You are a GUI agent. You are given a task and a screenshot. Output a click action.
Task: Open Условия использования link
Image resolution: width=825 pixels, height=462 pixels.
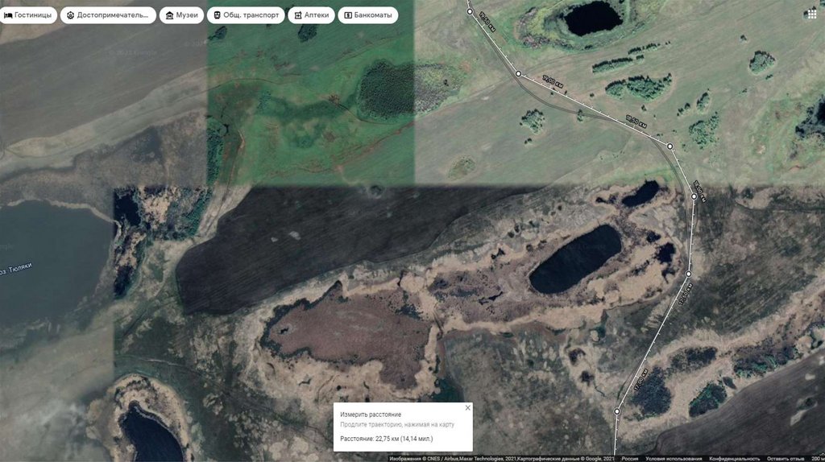click(674, 459)
